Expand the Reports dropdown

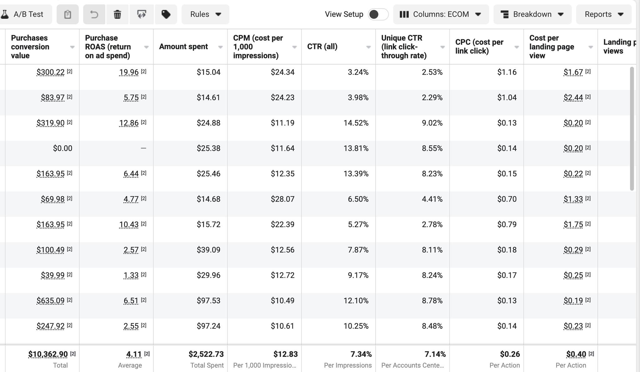[x=604, y=14]
